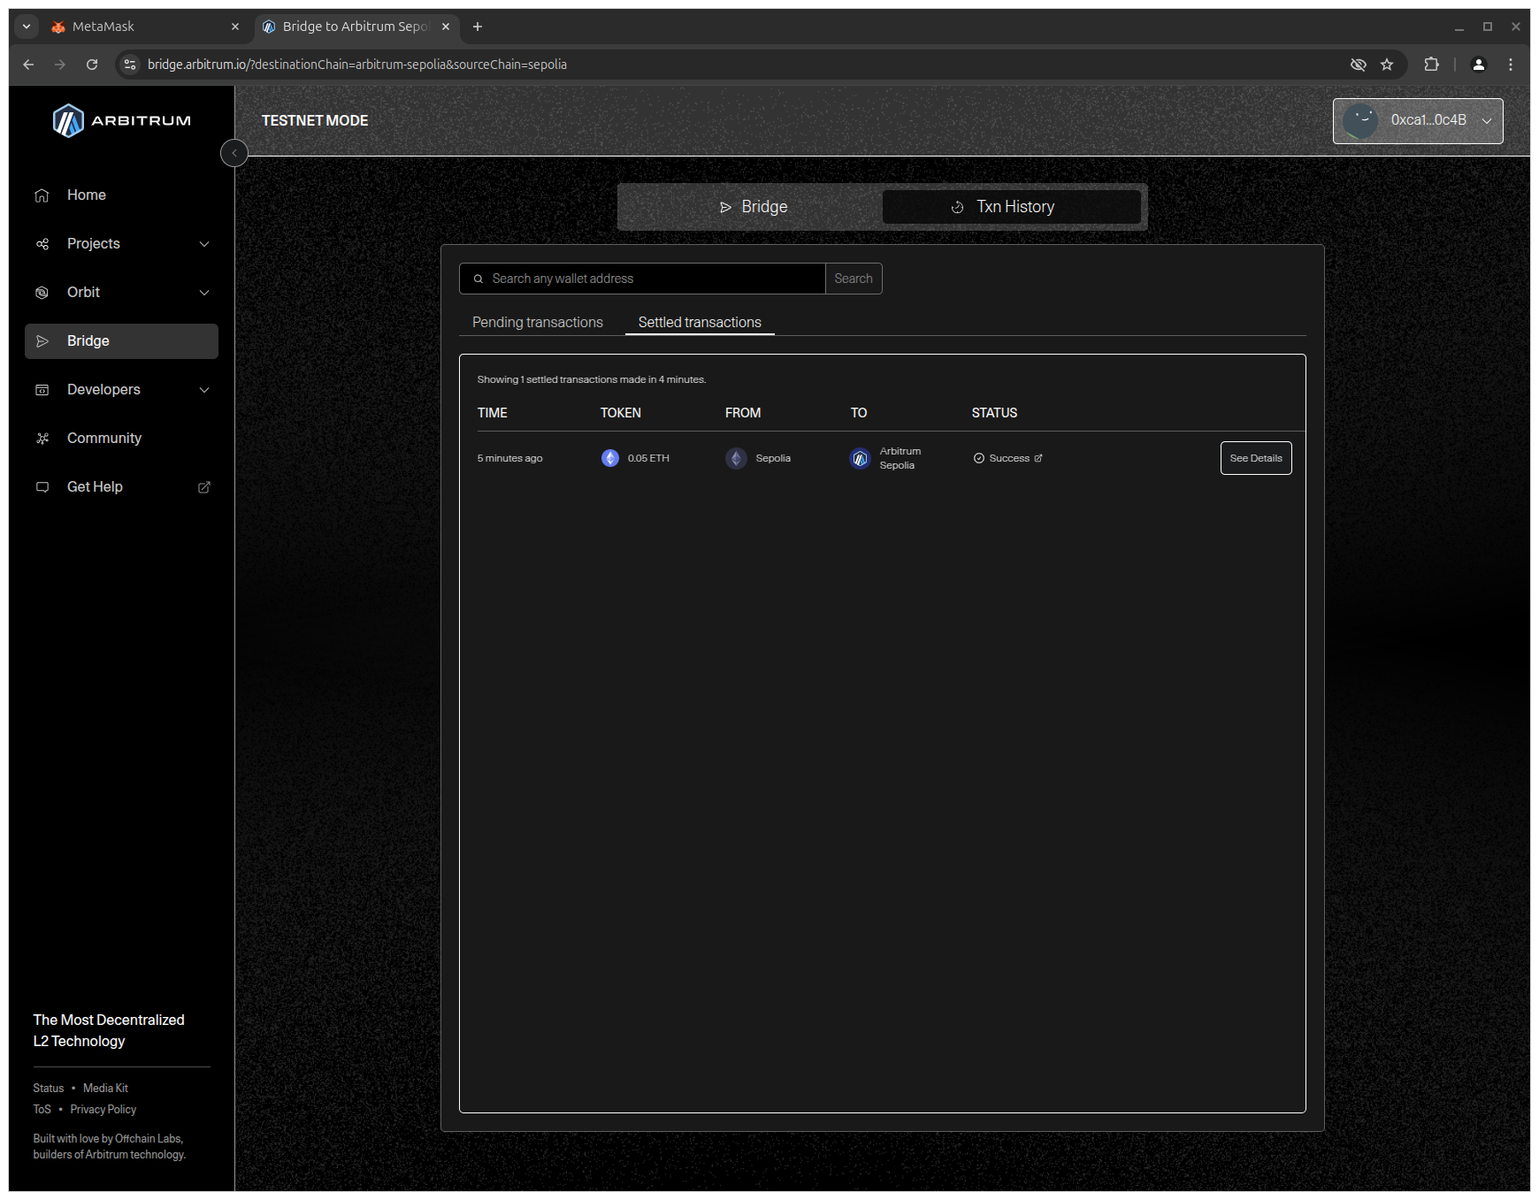Close the Bridge to Arbitrum tab

pos(446,27)
